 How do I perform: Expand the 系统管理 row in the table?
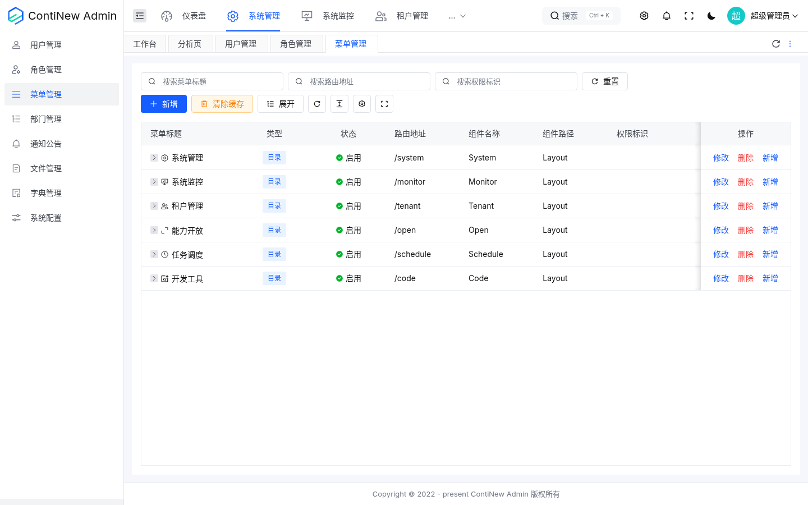154,158
